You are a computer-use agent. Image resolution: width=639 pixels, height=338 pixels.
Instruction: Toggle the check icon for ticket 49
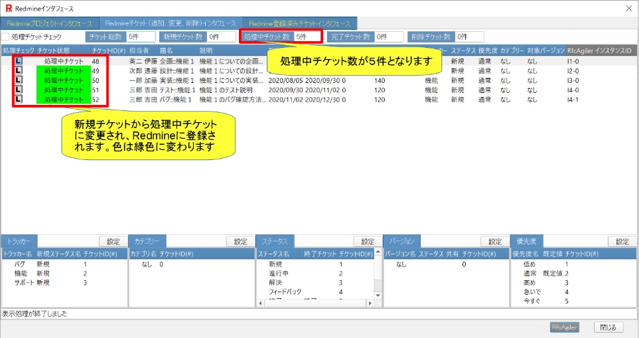[19, 70]
